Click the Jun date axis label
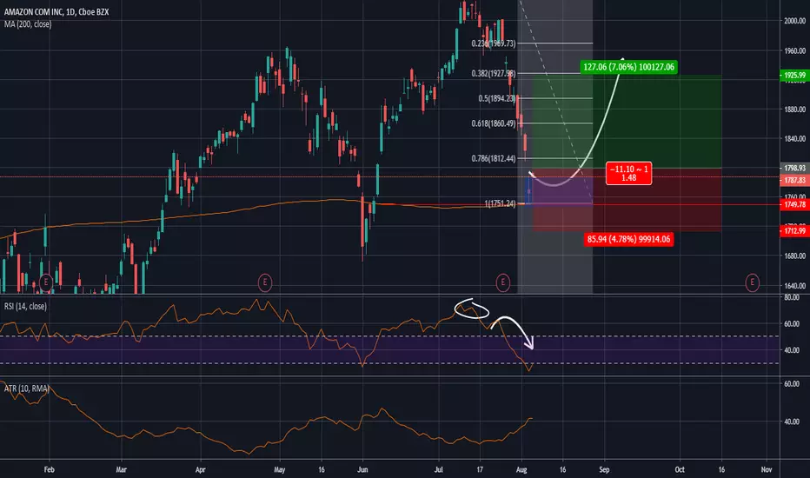The image size is (810, 478). tap(362, 469)
